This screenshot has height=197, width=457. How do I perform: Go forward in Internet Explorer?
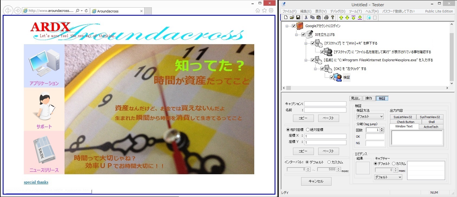(x=18, y=11)
